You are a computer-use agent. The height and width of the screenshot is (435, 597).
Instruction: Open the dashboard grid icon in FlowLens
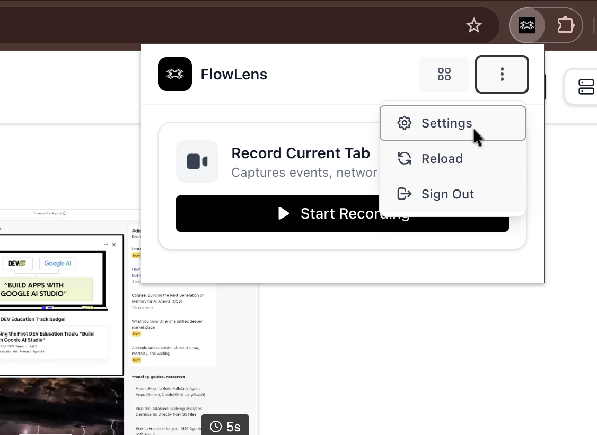click(x=444, y=74)
